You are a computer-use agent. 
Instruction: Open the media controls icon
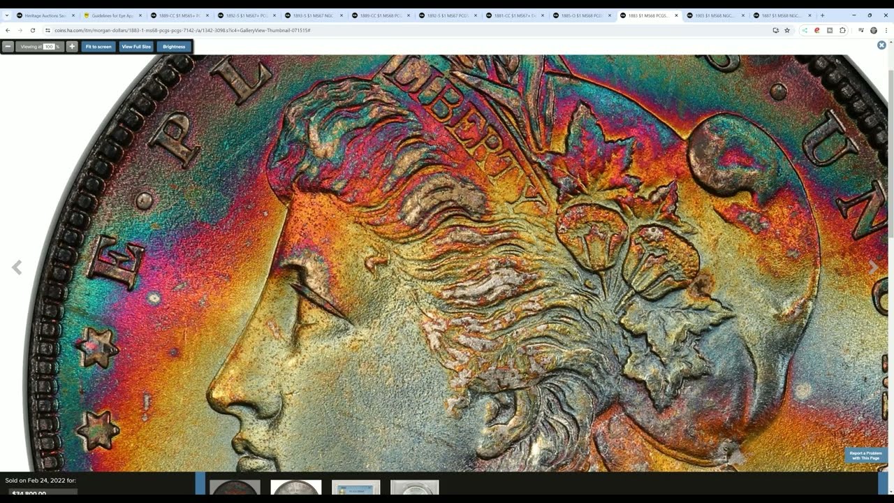(860, 31)
